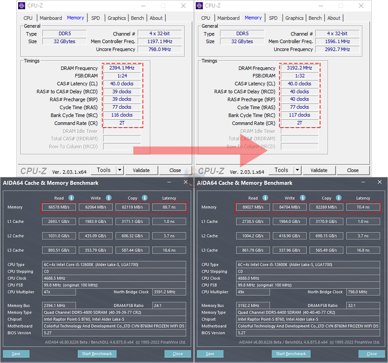Open About tab in left CPU-Z
Viewport: 388px width, 363px height.
(156, 18)
